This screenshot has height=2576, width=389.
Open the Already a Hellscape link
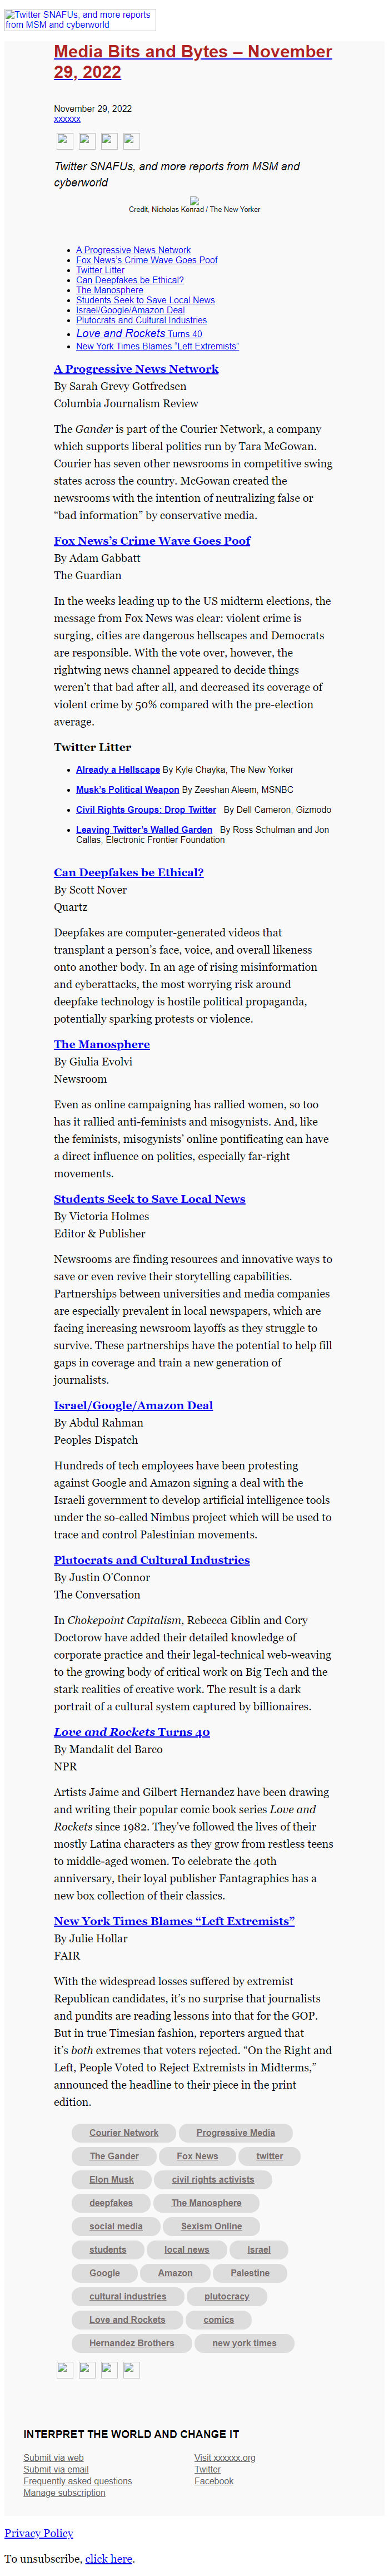[118, 770]
